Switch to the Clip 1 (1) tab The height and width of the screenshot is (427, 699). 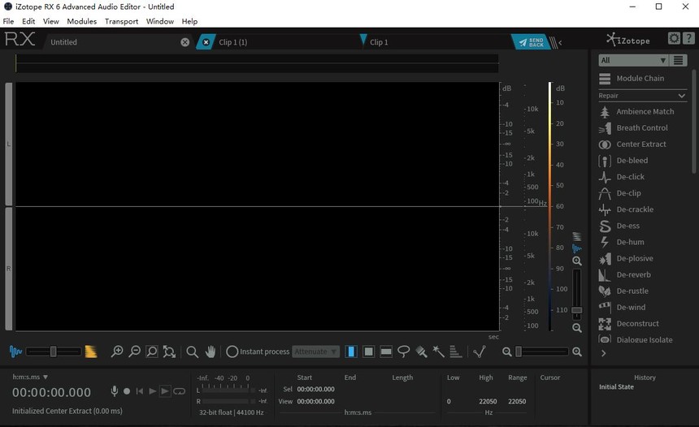pyautogui.click(x=285, y=42)
